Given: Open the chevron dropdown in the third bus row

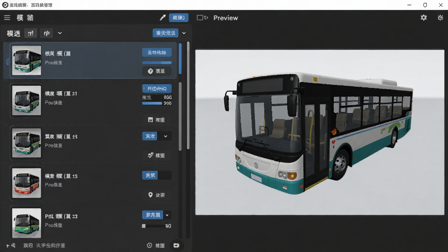Looking at the screenshot, I should 165,136.
